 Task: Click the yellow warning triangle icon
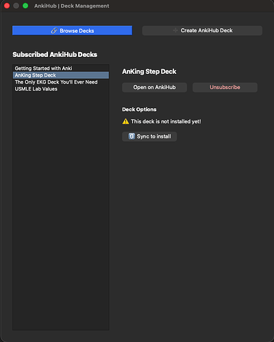point(125,121)
